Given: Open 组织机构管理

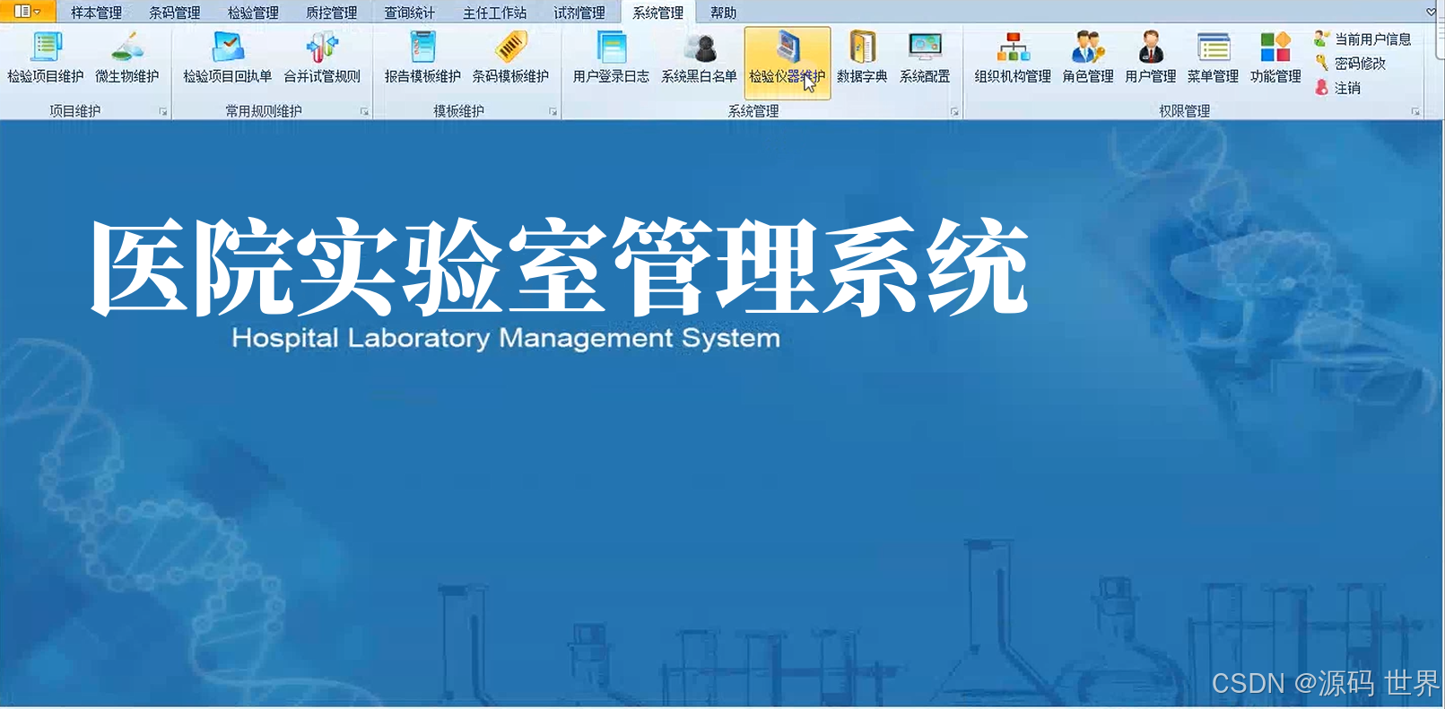Looking at the screenshot, I should (x=1013, y=59).
